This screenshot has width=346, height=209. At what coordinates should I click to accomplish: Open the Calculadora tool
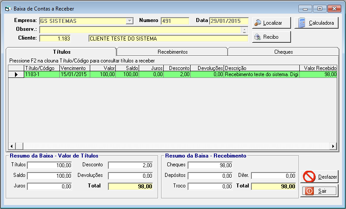[317, 23]
